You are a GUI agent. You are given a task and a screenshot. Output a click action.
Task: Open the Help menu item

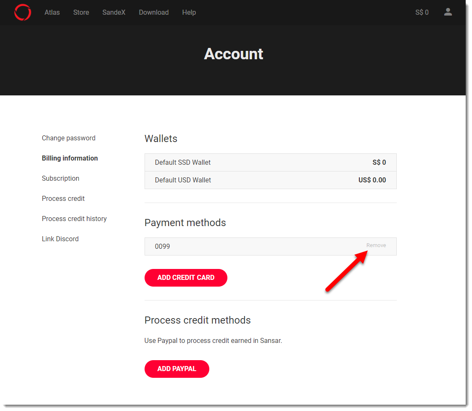[189, 13]
